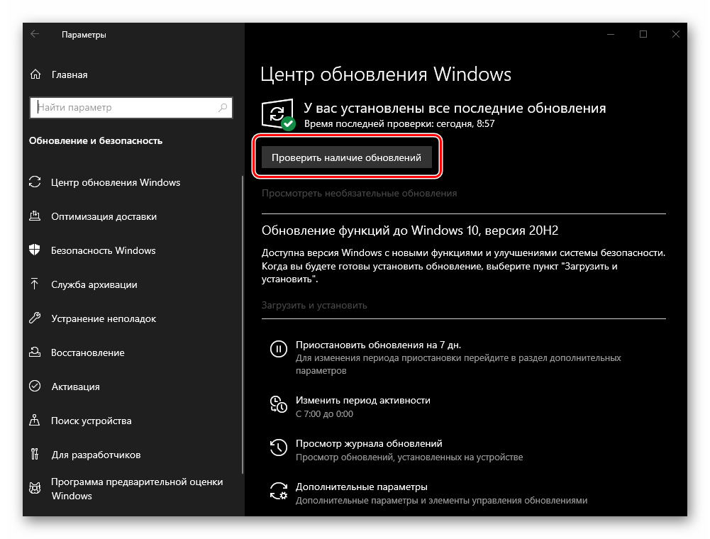
Task: Click the Изменить период активности clock icon
Action: (278, 404)
